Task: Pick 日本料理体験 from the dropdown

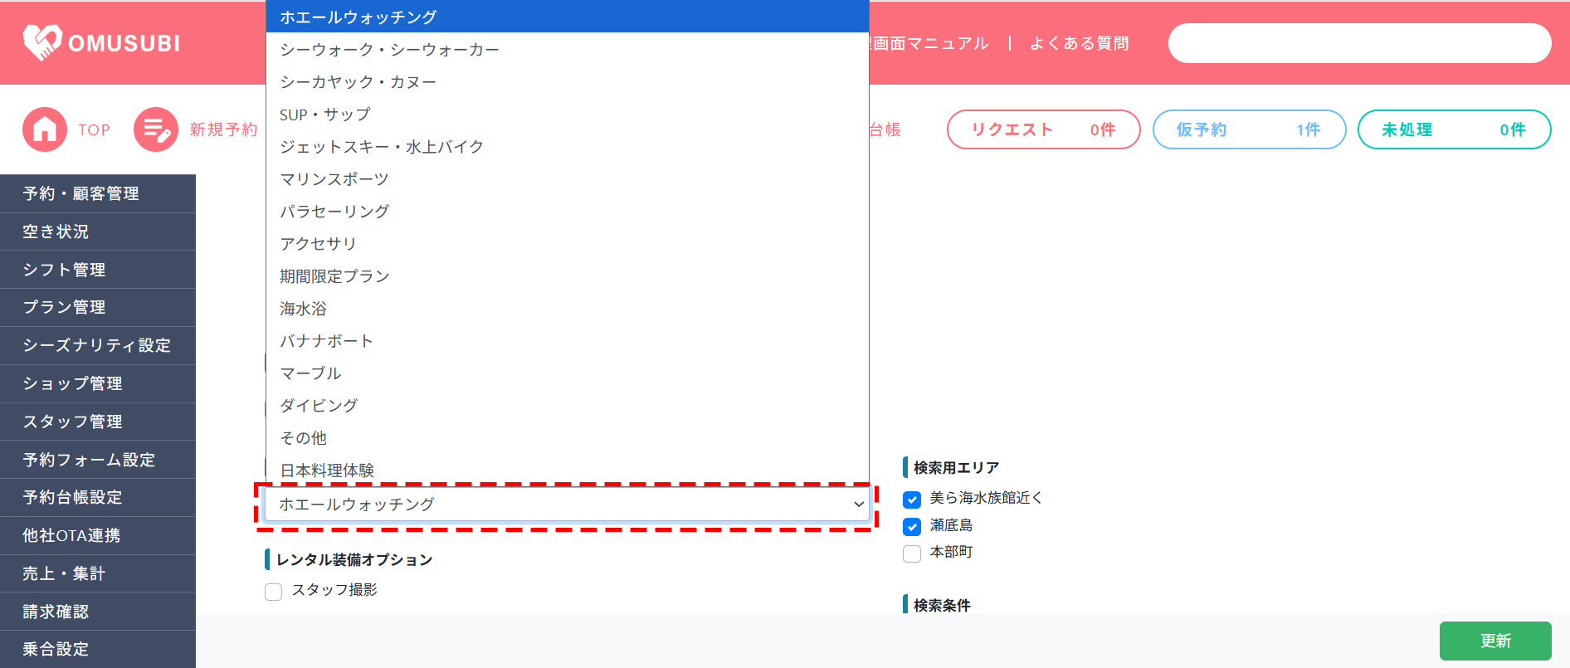Action: 327,470
